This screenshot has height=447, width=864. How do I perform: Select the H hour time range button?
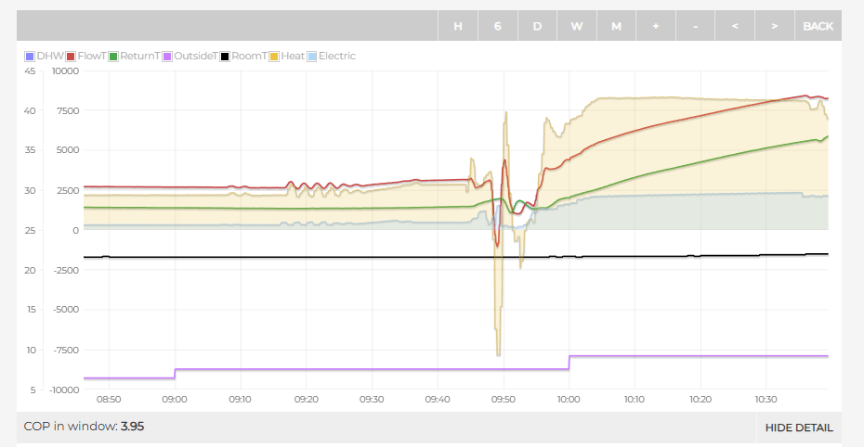tap(458, 26)
